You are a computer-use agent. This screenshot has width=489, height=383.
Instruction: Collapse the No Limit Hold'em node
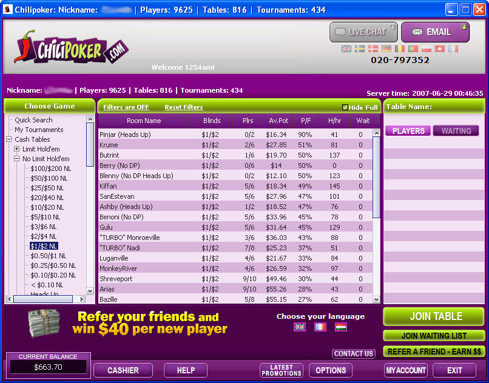click(x=17, y=159)
